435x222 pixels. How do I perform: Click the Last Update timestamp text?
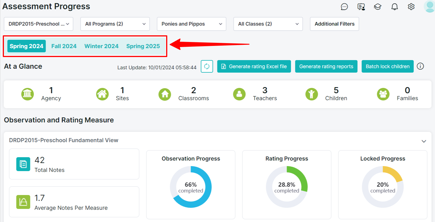157,67
